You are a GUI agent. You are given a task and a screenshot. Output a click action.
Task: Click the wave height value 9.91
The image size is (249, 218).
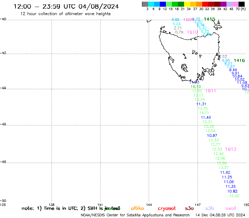point(235,73)
